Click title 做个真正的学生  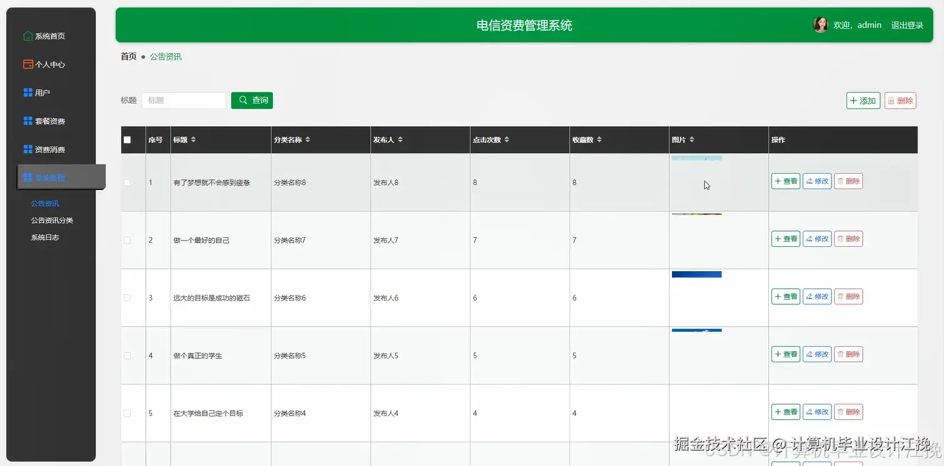198,355
